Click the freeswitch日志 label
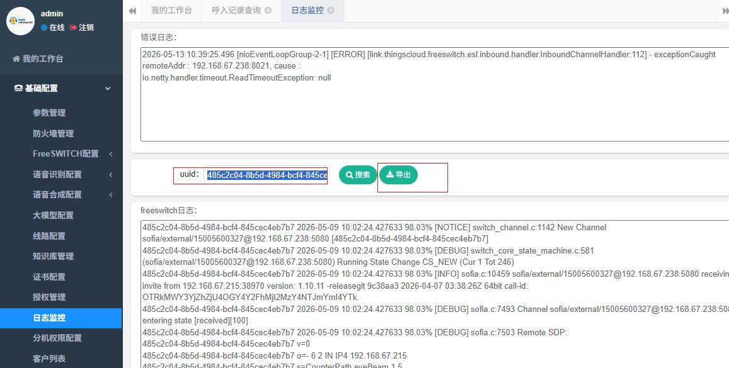 (169, 210)
